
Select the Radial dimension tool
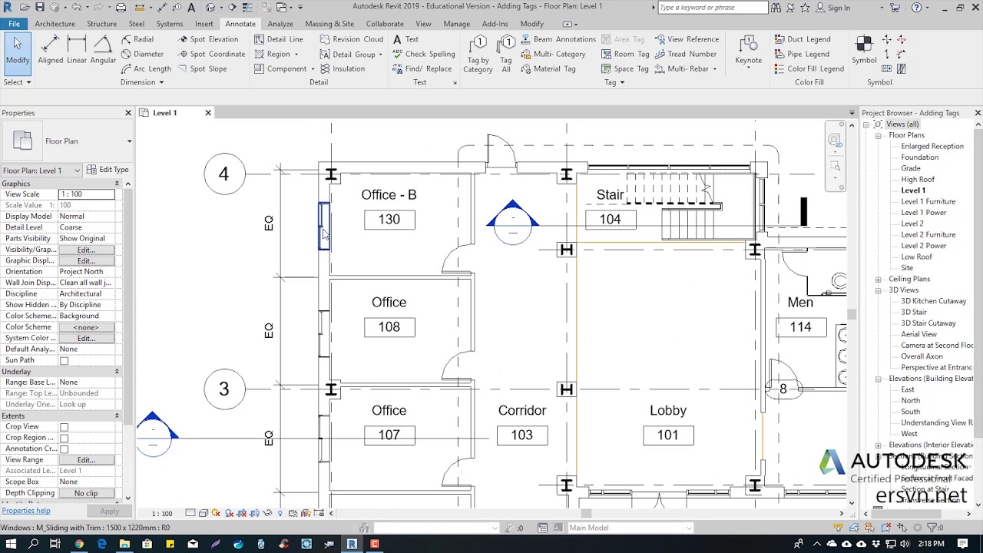pyautogui.click(x=137, y=39)
